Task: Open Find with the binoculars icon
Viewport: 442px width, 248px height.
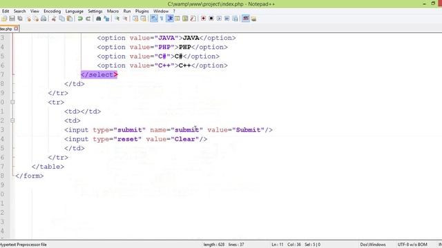Action: [98, 19]
